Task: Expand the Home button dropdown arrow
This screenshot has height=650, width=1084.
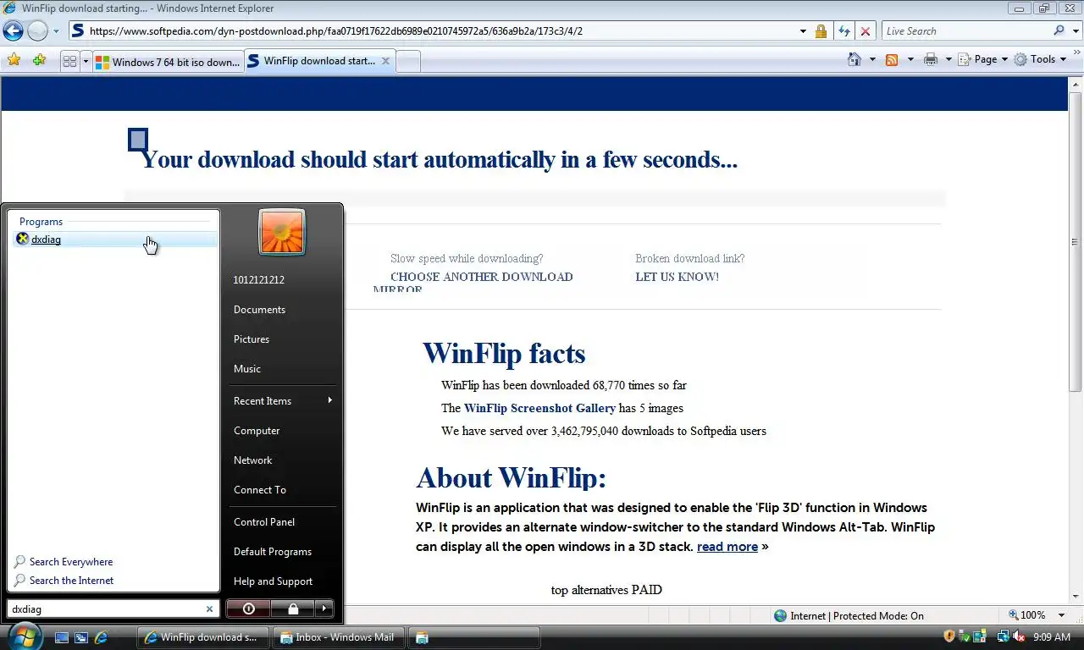Action: click(x=872, y=59)
